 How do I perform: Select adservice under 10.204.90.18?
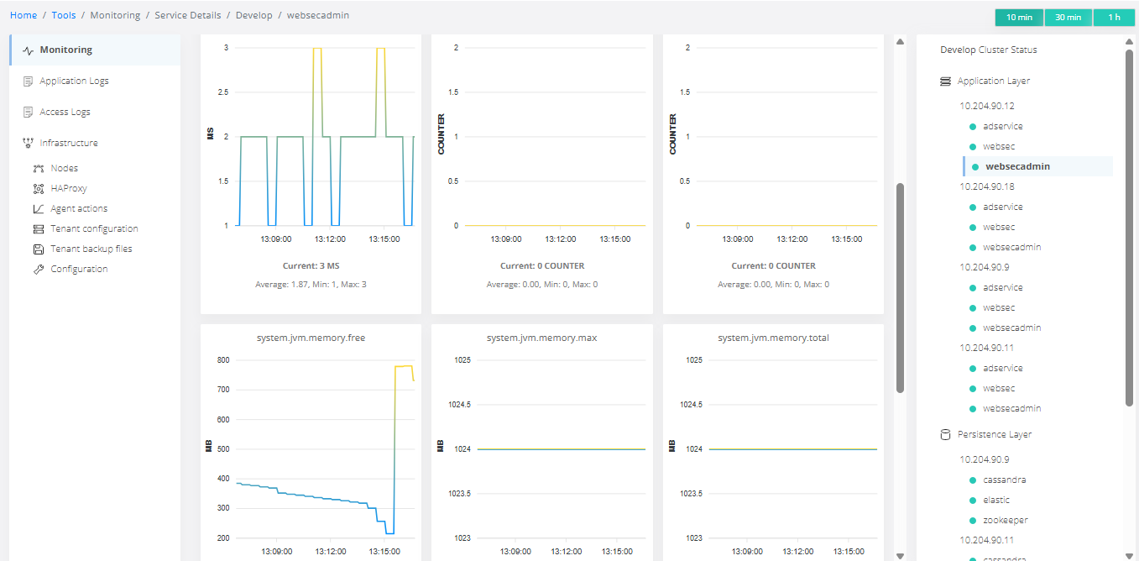point(1002,207)
